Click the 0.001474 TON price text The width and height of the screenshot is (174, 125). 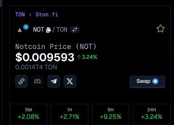(36, 67)
